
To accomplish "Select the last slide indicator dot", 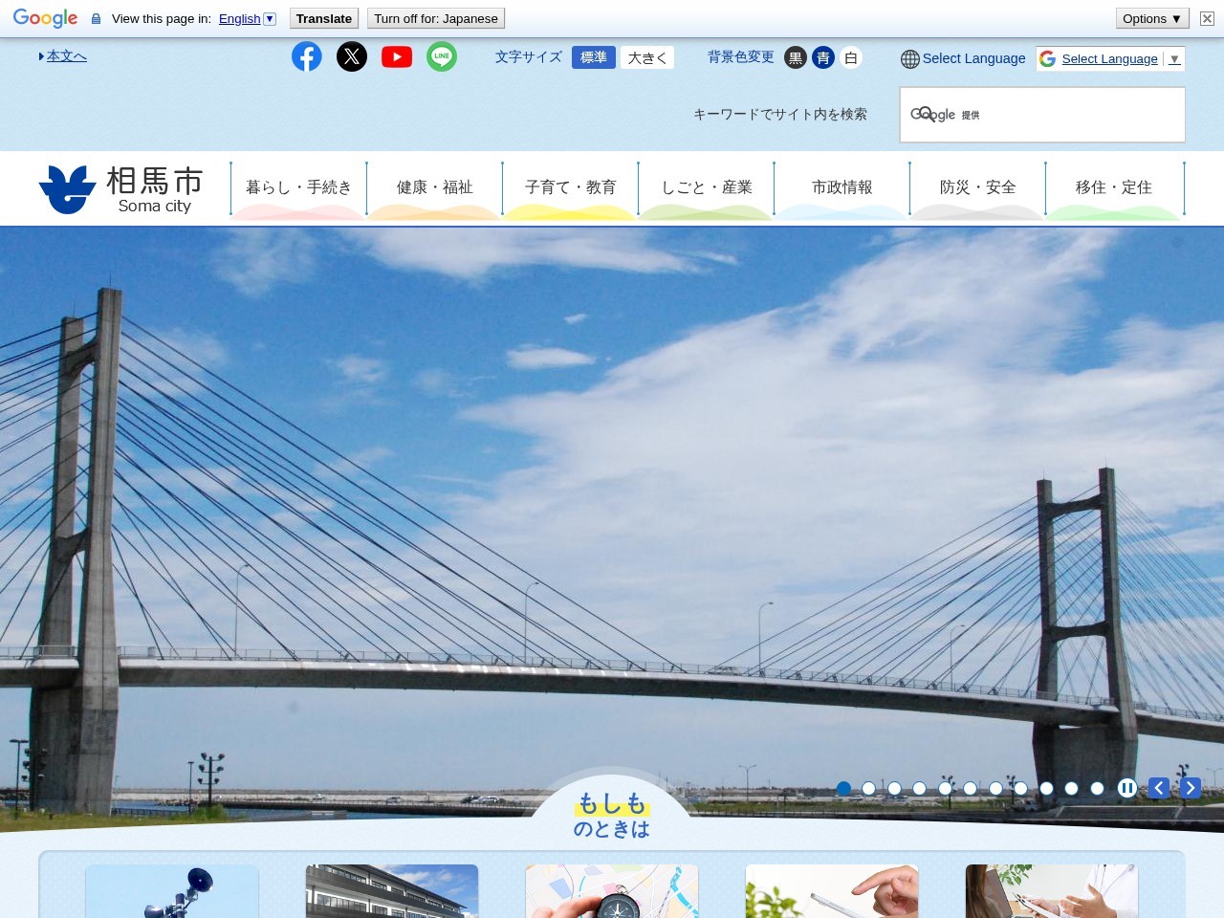I will pyautogui.click(x=1097, y=789).
